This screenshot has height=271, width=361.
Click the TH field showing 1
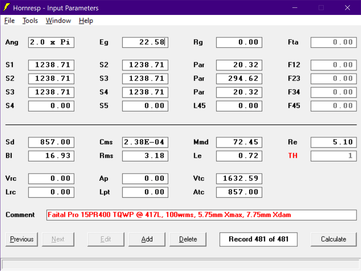334,156
